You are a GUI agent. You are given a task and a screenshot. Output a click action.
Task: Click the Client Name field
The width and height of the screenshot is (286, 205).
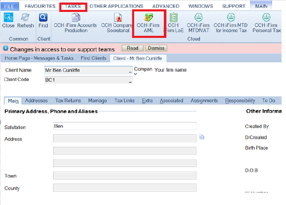tap(88, 70)
